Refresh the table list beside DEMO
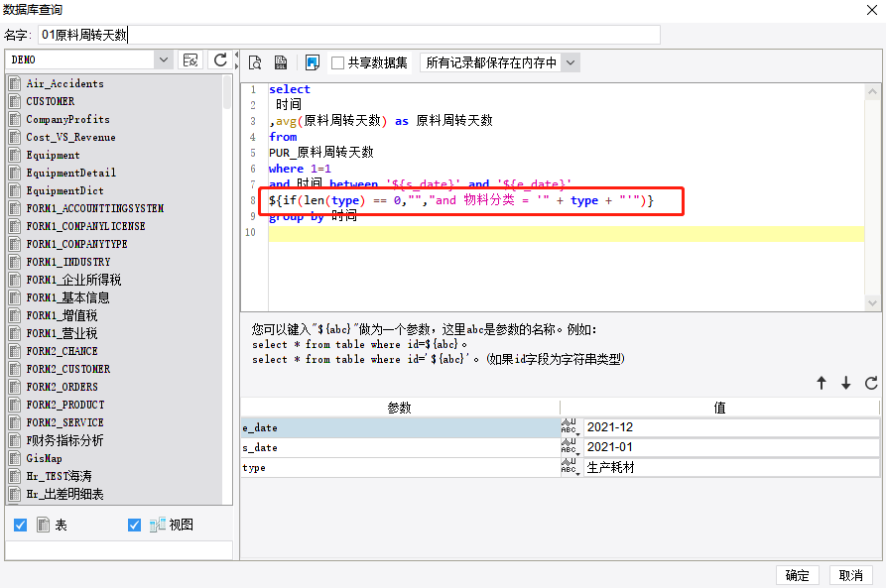Viewport: 886px width, 588px height. (220, 59)
